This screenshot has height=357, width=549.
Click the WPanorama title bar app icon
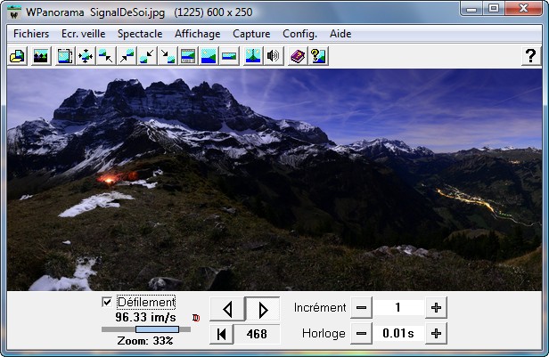pos(14,12)
